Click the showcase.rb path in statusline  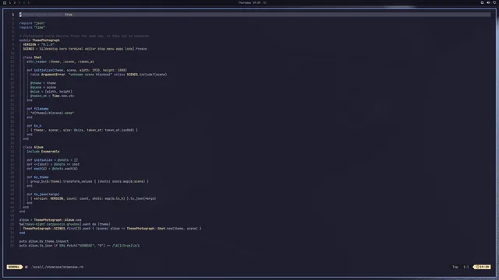pos(57,267)
